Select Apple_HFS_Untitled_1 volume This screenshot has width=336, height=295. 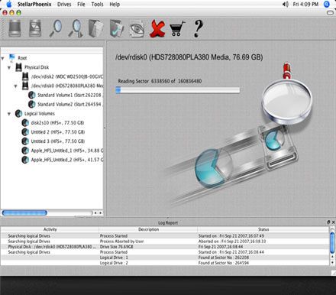coord(67,151)
